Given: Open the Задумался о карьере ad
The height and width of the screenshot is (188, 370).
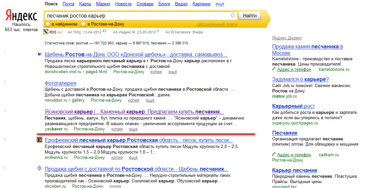Looking at the screenshot, I should [300, 79].
